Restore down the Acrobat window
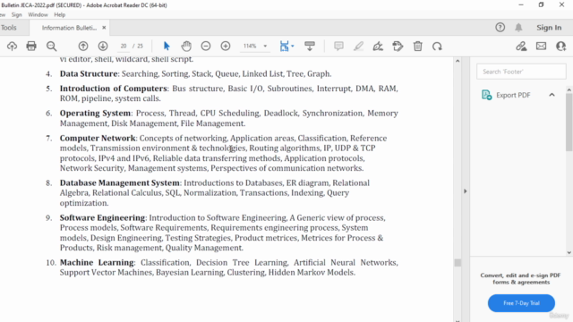The height and width of the screenshot is (322, 573). (541, 4)
